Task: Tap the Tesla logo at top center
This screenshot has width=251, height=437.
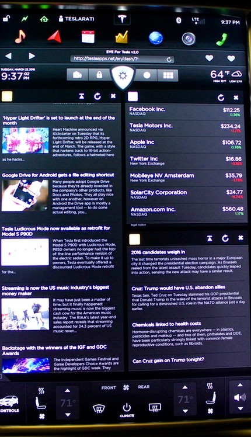Action: click(x=122, y=19)
